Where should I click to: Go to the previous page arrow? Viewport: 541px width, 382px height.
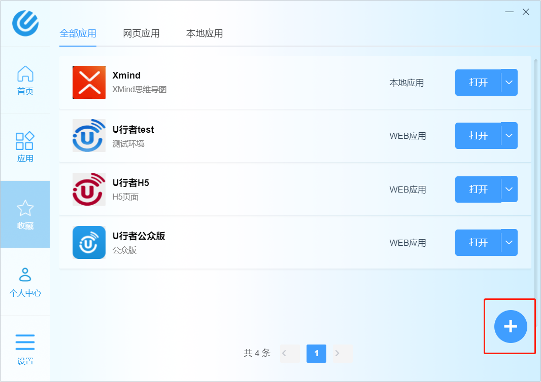[290, 353]
